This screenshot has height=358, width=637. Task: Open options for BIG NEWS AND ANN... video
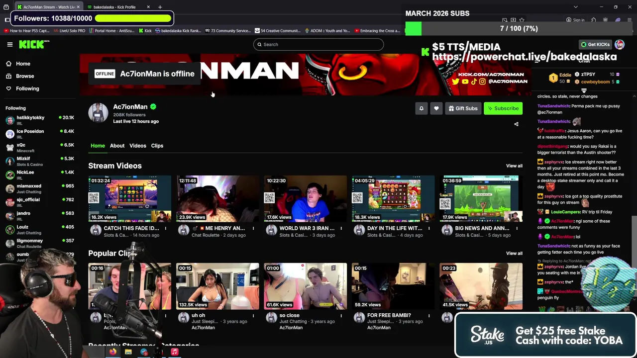tap(517, 228)
